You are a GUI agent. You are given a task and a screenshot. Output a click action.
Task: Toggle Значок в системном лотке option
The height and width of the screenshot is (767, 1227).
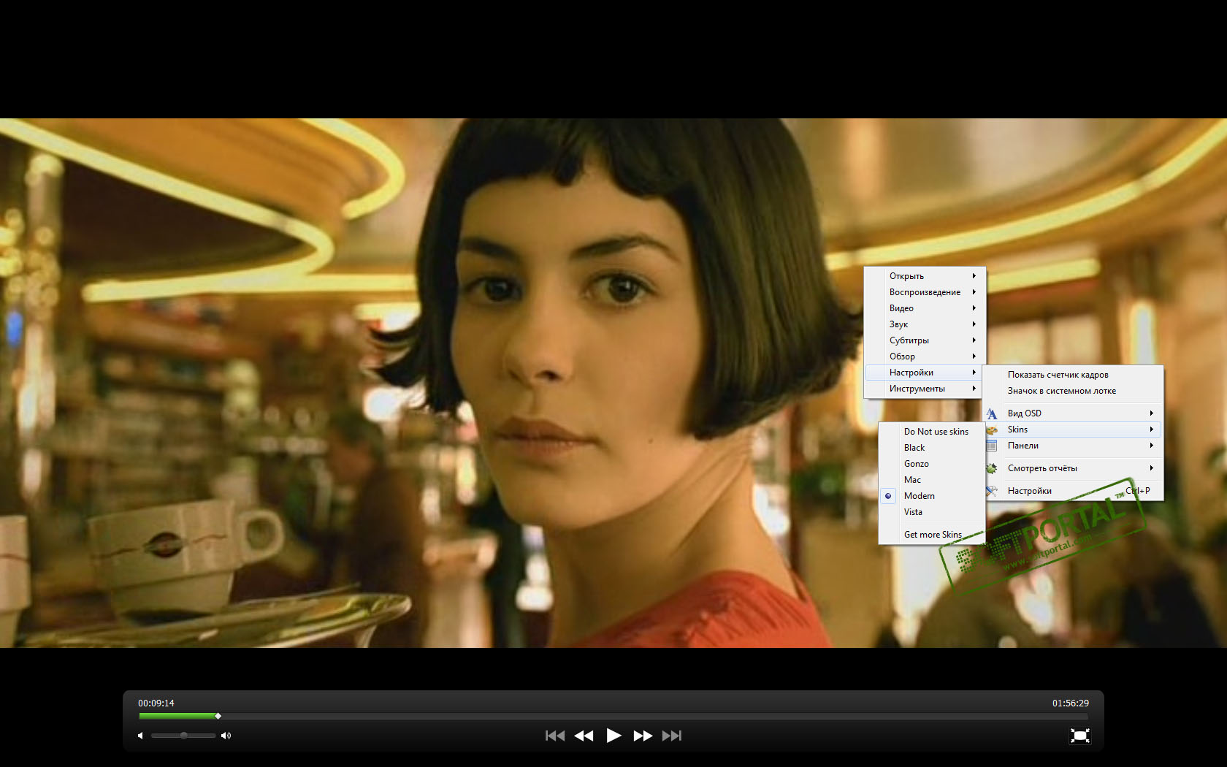(1073, 391)
